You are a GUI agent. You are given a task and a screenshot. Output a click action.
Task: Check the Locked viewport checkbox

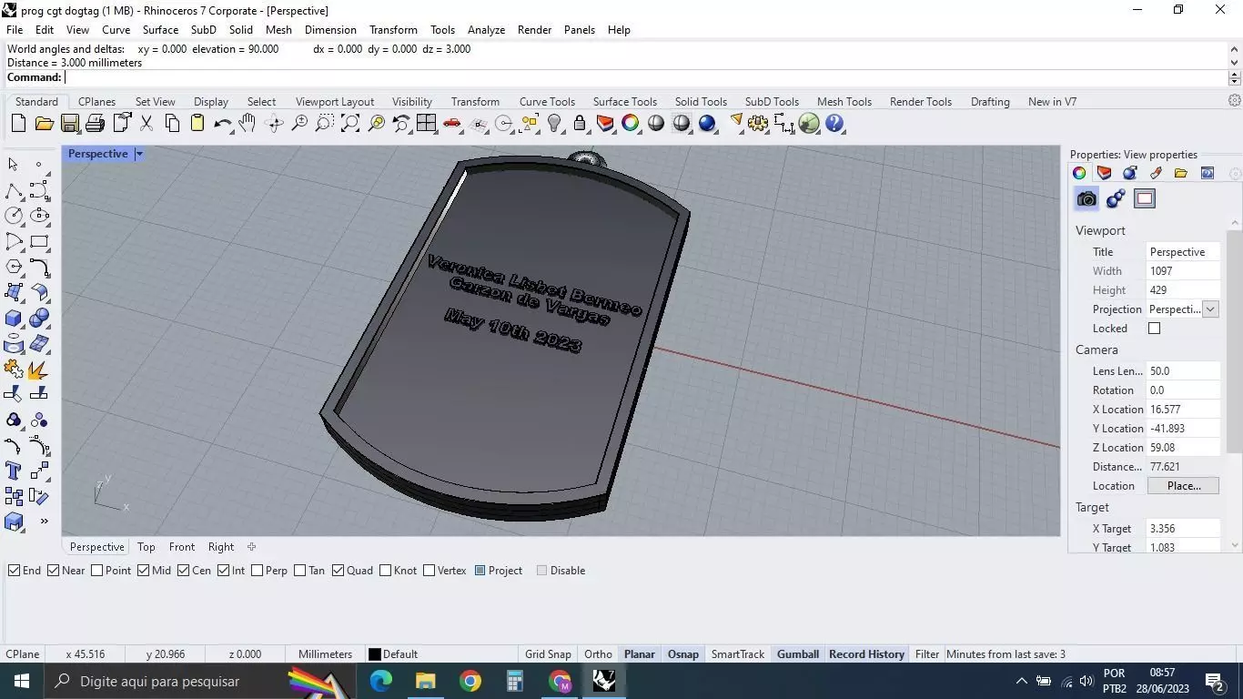[1154, 329]
